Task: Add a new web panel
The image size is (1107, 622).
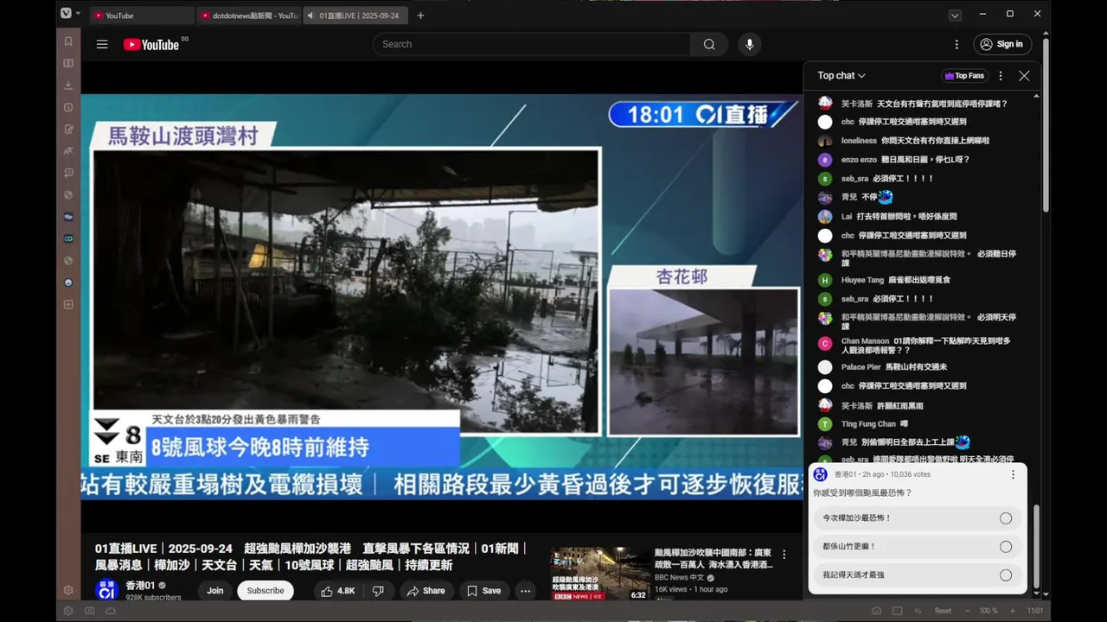Action: tap(68, 304)
